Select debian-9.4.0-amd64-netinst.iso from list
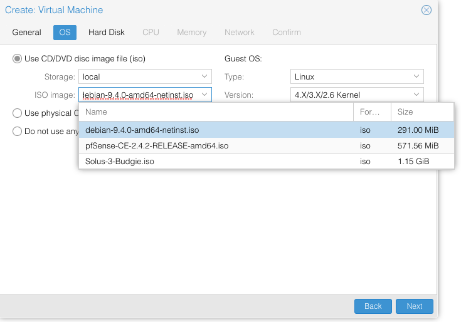 [x=142, y=130]
